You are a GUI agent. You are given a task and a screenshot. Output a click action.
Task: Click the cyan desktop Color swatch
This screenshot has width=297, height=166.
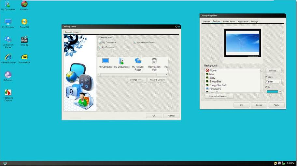272,92
